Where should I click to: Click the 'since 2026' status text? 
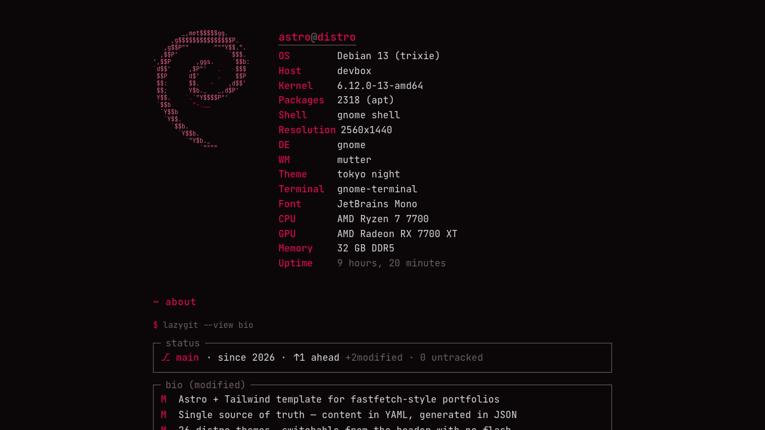[246, 358]
